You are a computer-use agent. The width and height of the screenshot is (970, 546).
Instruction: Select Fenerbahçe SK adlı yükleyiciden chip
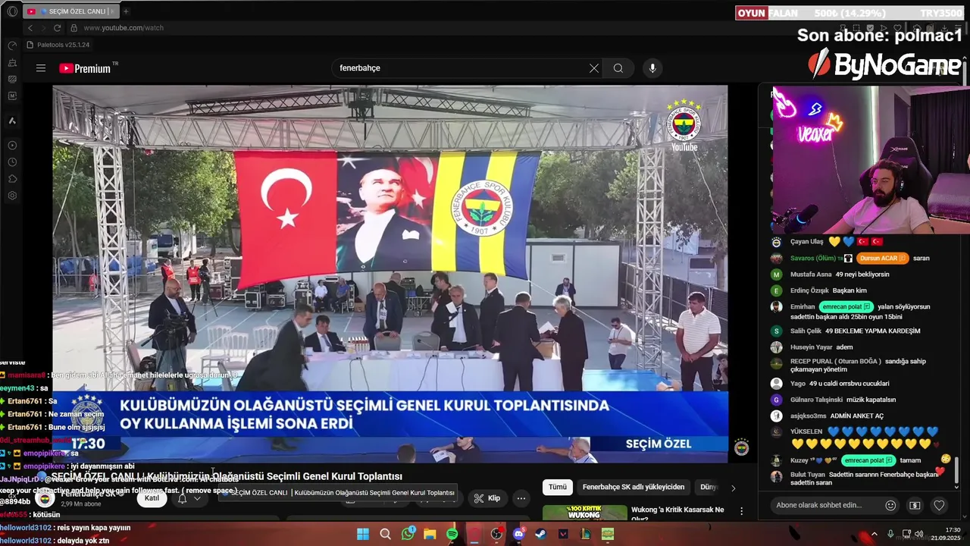(x=634, y=487)
